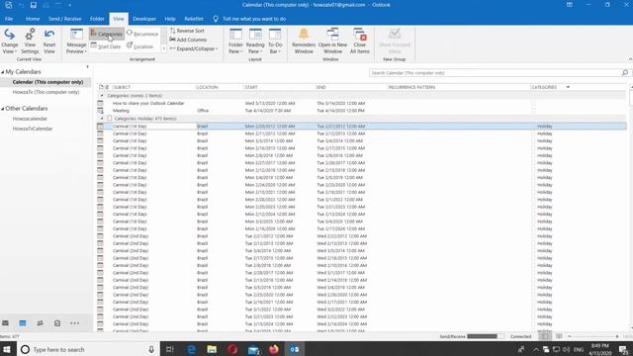Adjust the zoom slider in status bar
This screenshot has height=356, width=633.
tap(593, 336)
